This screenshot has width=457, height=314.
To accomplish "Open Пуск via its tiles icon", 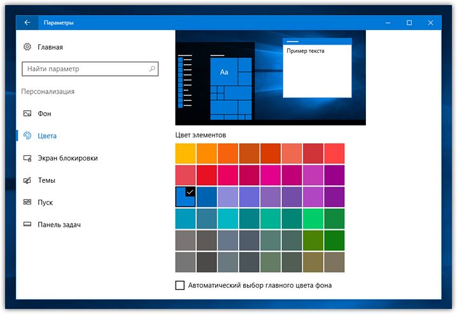I will pyautogui.click(x=27, y=202).
